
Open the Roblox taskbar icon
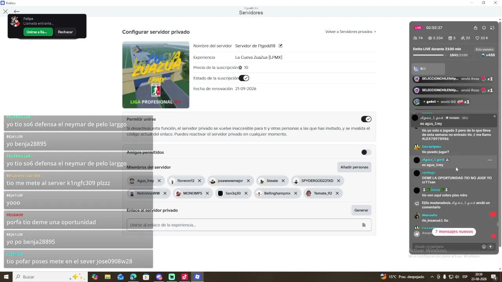tap(197, 277)
